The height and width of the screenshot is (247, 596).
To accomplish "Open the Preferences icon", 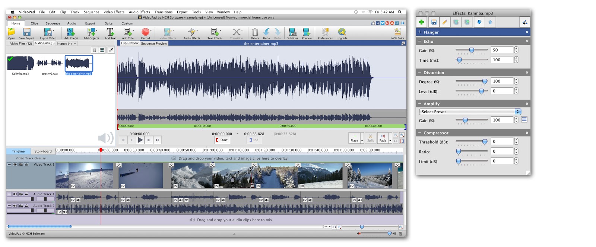I will 325,32.
